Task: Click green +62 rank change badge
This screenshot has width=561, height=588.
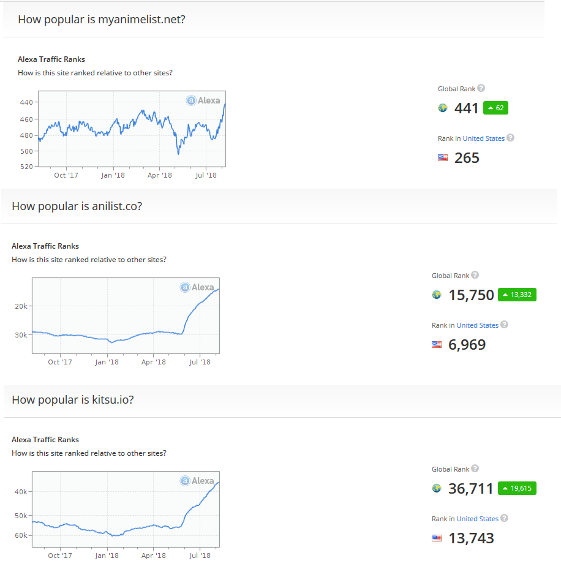Action: [495, 108]
